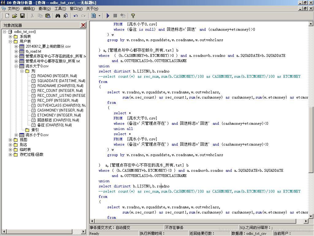314x236 pixels.
Task: Click the editor vertical scrollbar thumb
Action: tap(311, 140)
